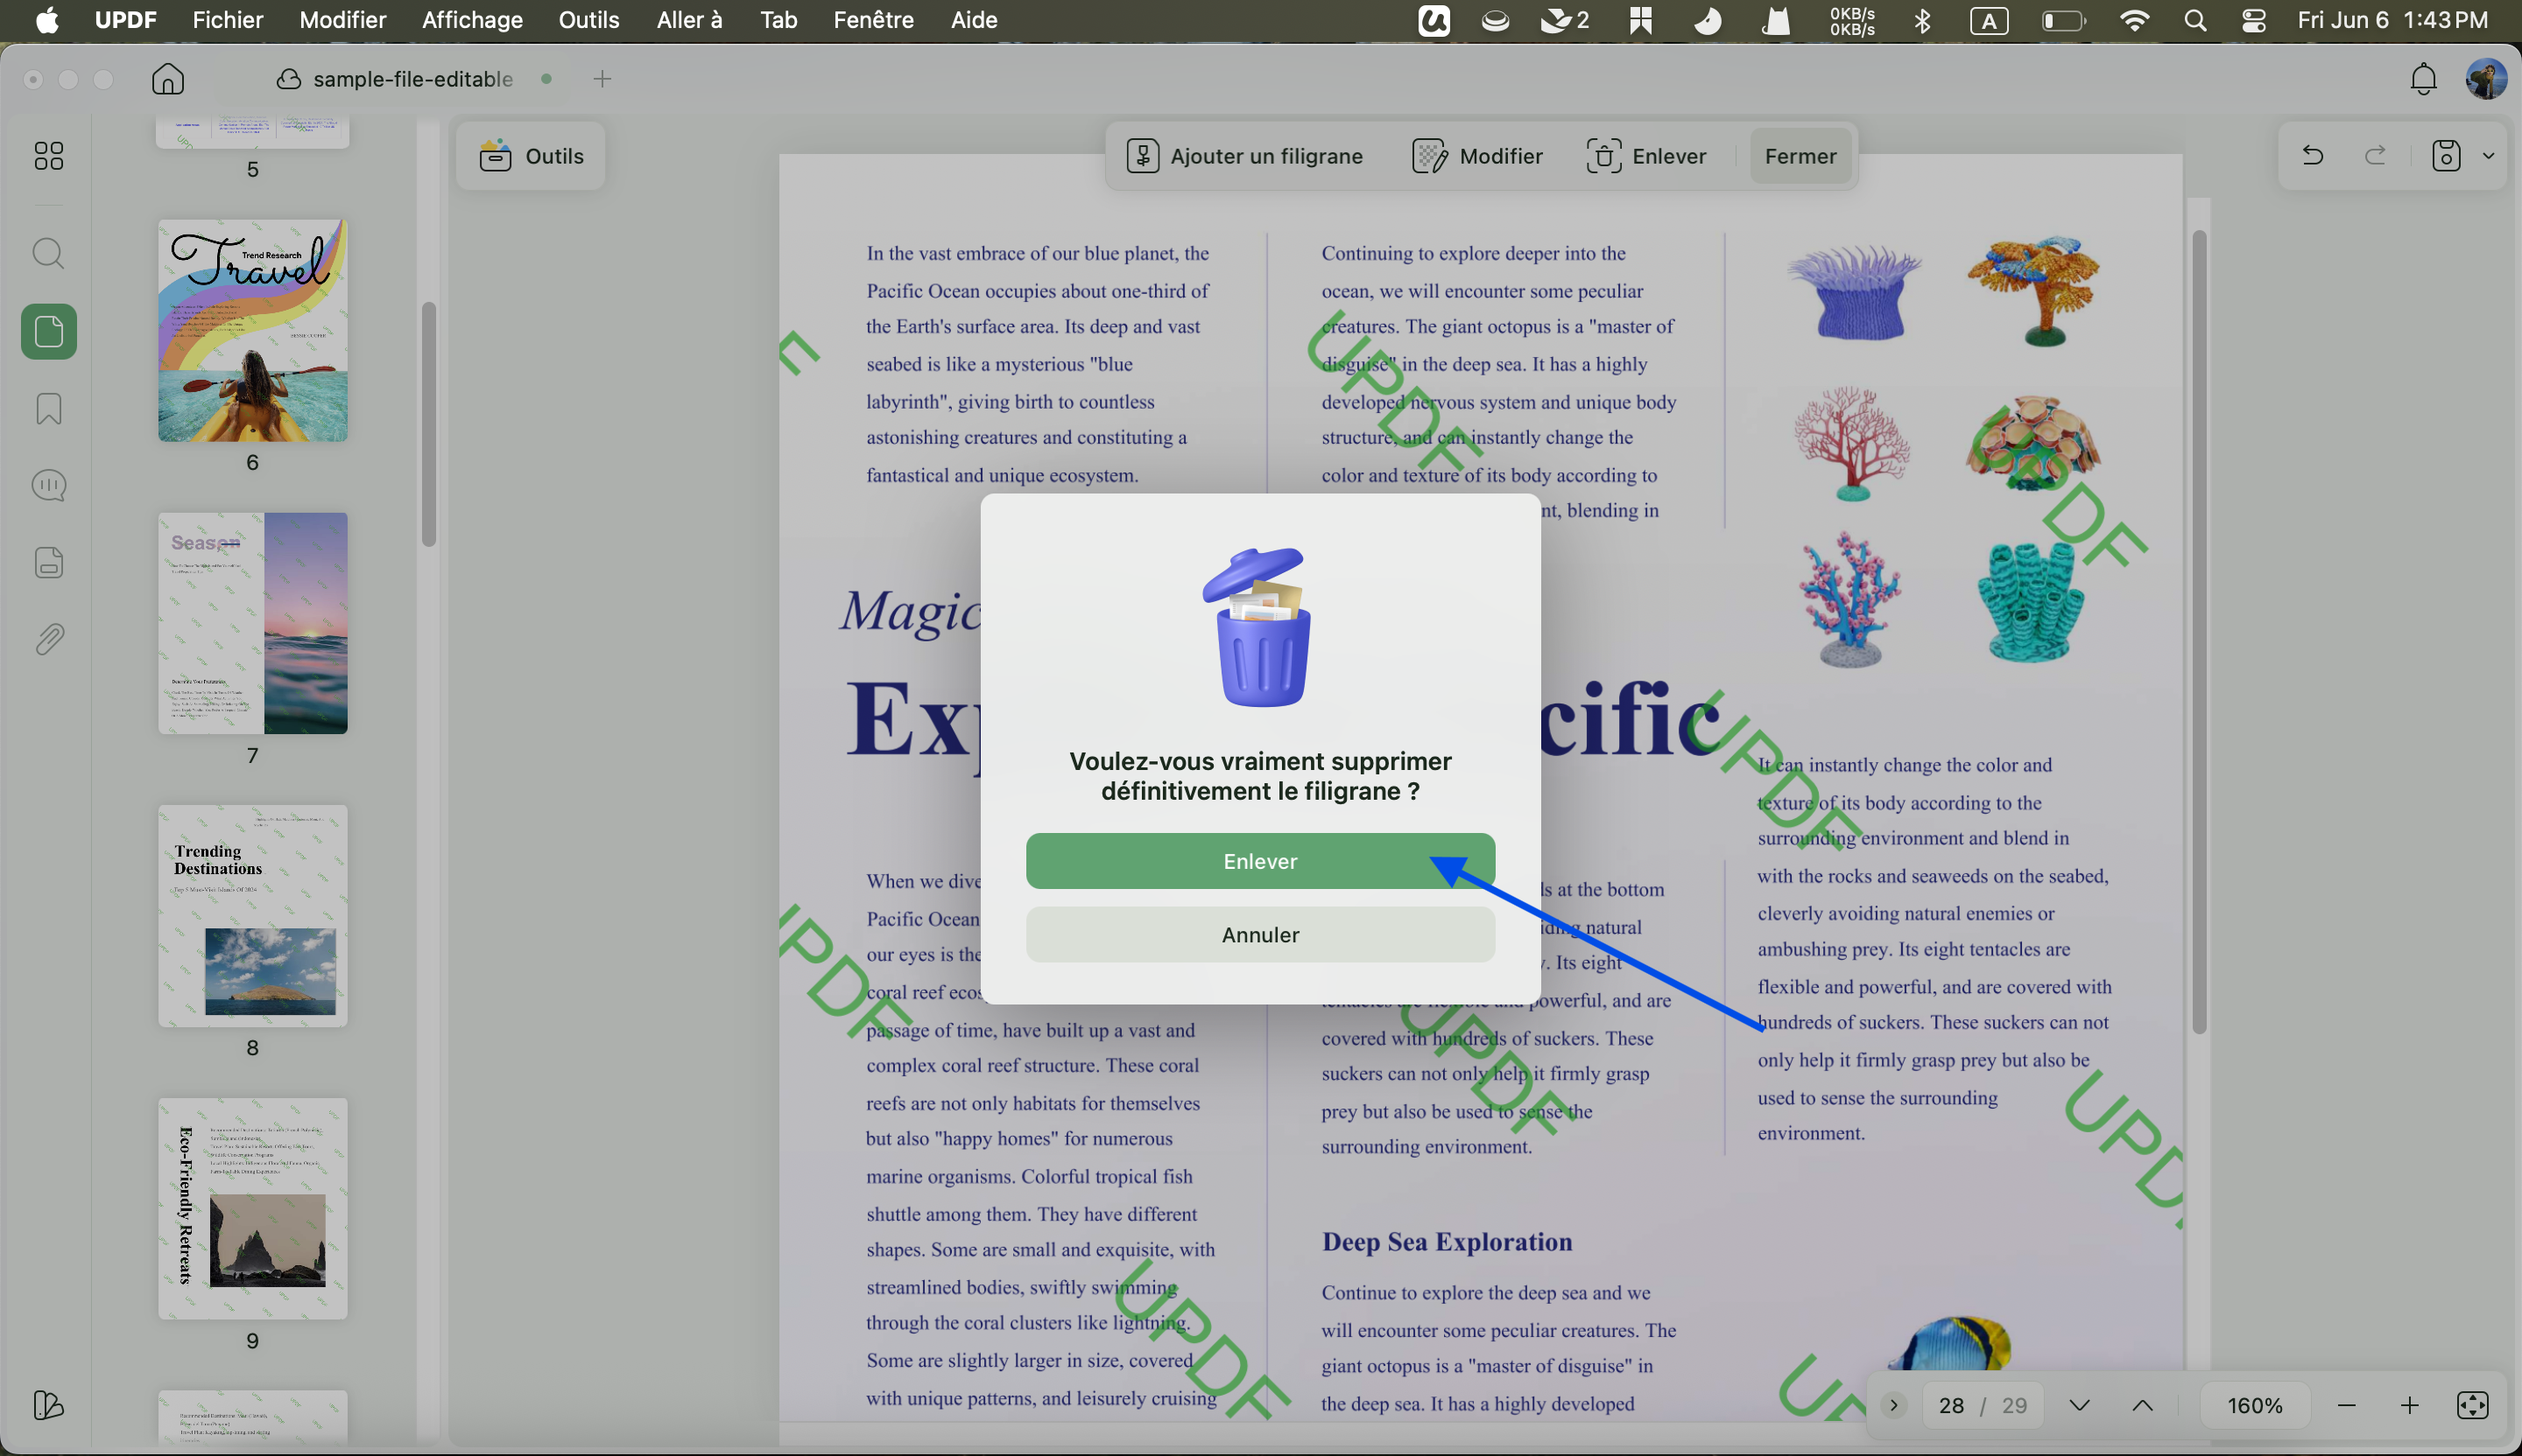
Task: Go to next page down chevron
Action: tap(2080, 1406)
